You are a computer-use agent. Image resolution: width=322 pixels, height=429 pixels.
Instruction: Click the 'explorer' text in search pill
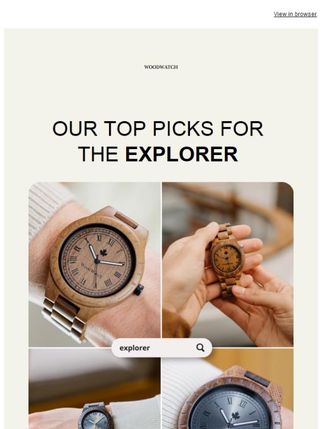point(135,348)
